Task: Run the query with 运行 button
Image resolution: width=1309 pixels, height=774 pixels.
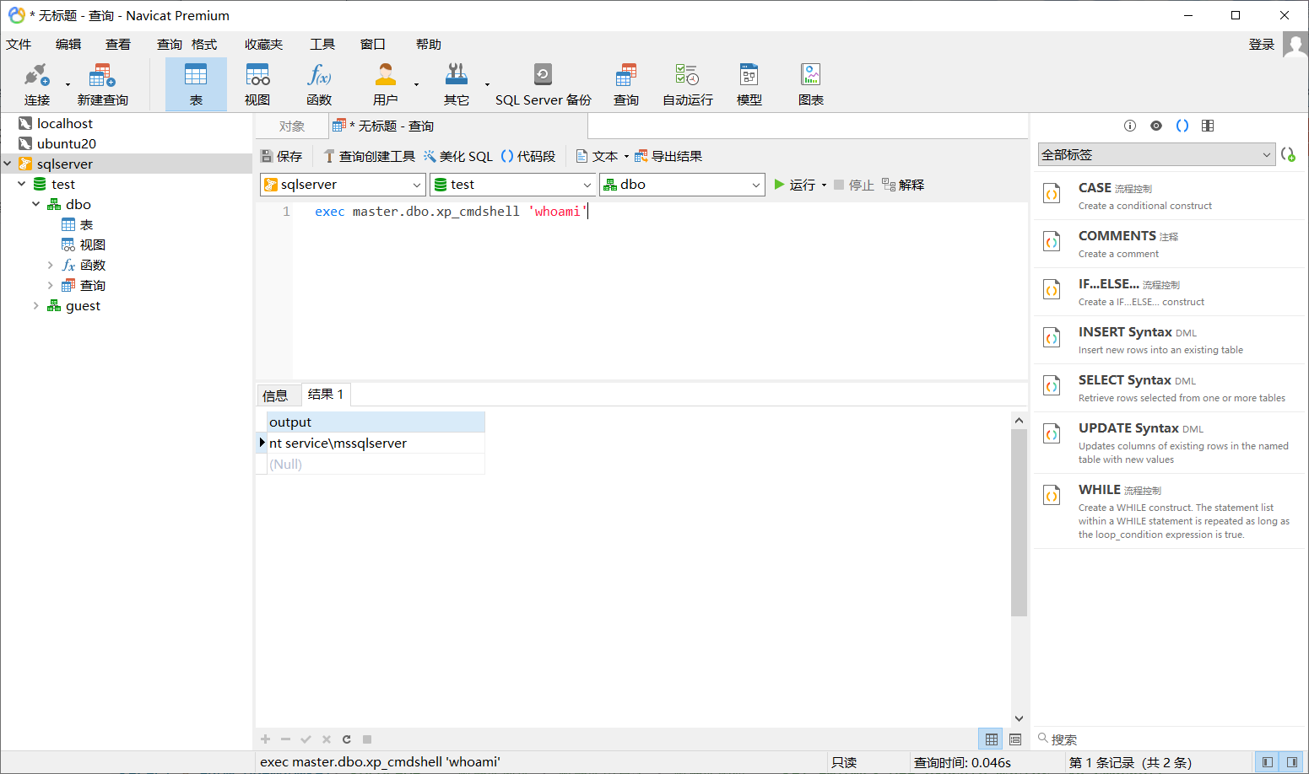Action: pos(794,185)
